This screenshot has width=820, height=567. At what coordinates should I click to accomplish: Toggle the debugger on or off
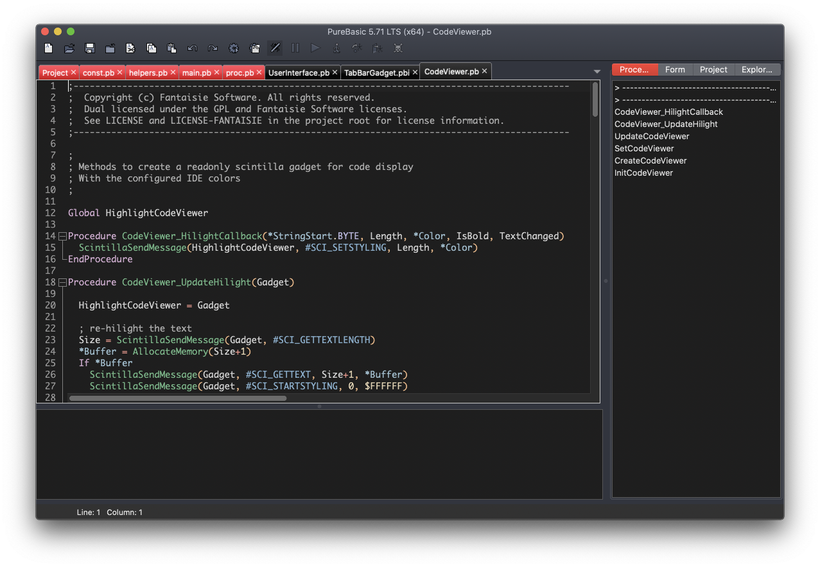pos(275,48)
